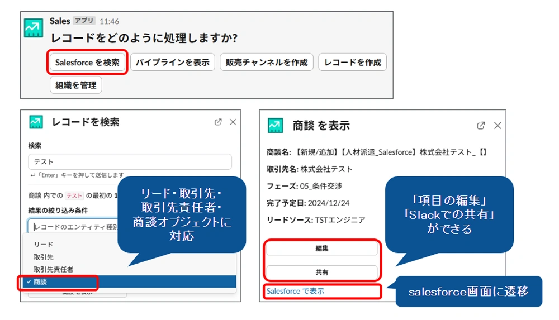The image size is (559, 320).
Task: Click the 取引先名: 株式会社テスト line
Action: pos(310,169)
